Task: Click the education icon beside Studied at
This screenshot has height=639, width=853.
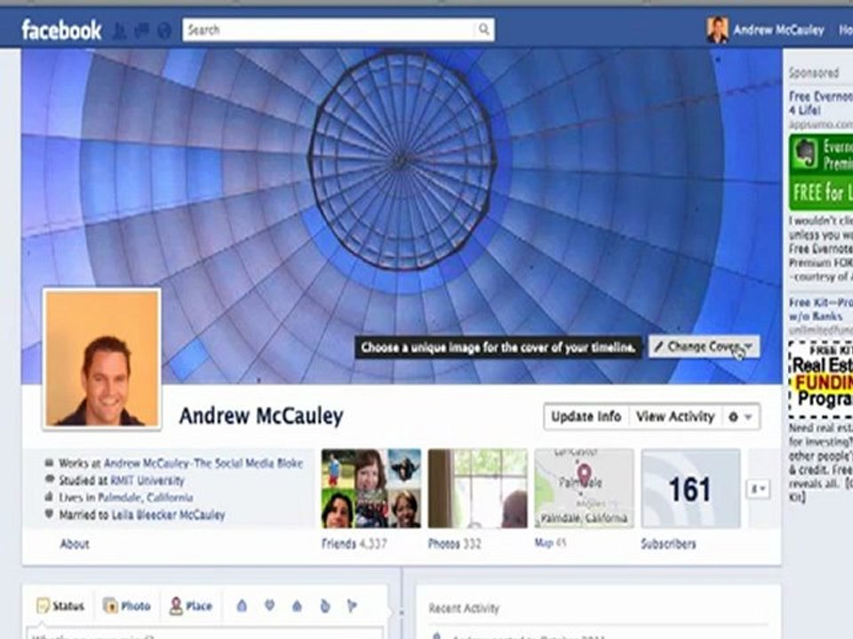Action: (49, 480)
